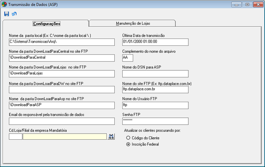Click the binoculars search icon
The height and width of the screenshot is (167, 265).
(x=111, y=136)
